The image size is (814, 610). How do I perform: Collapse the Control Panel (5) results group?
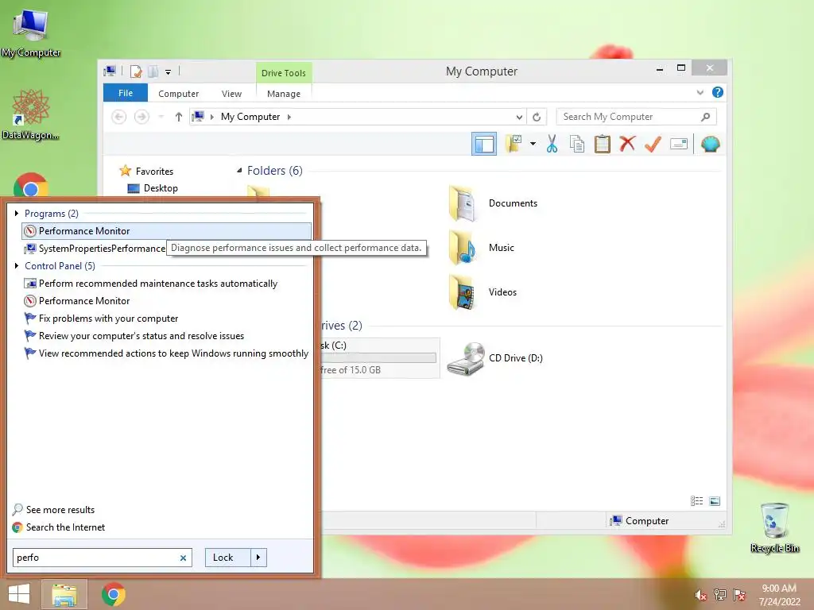point(17,265)
